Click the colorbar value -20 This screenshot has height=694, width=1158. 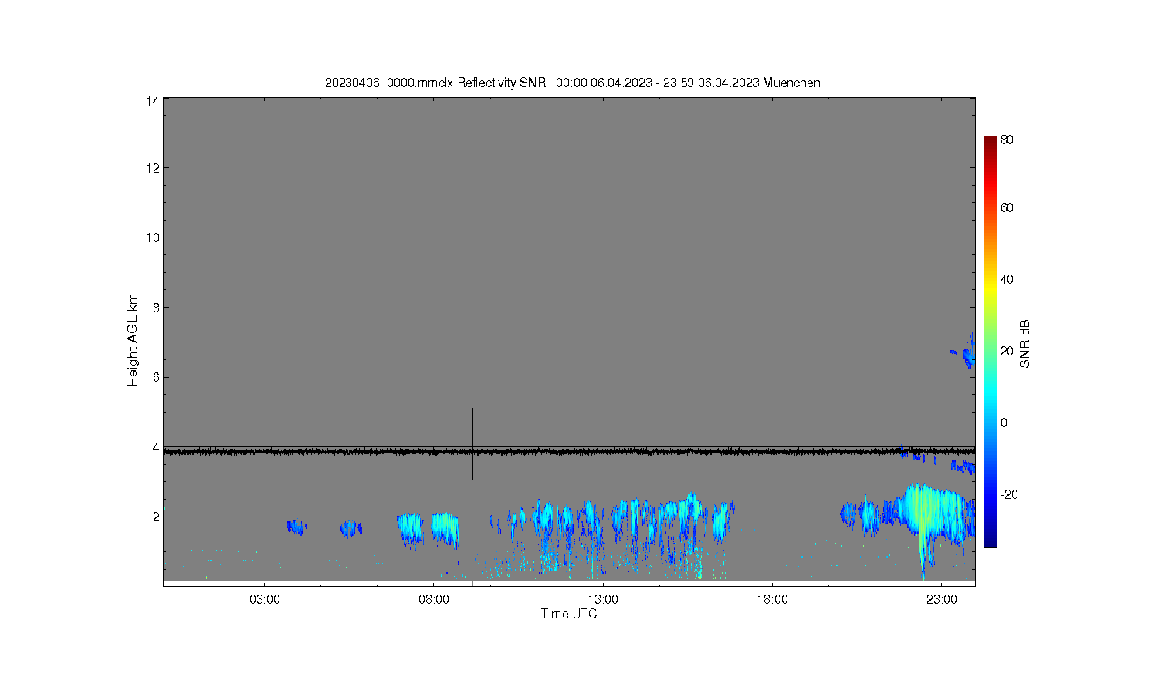[1009, 494]
